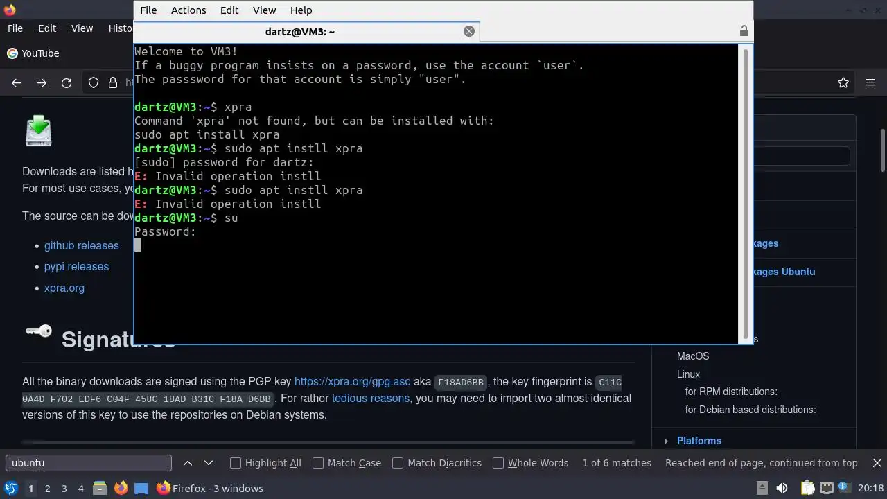Click the wired network tray icon
Image resolution: width=887 pixels, height=499 pixels.
[827, 489]
